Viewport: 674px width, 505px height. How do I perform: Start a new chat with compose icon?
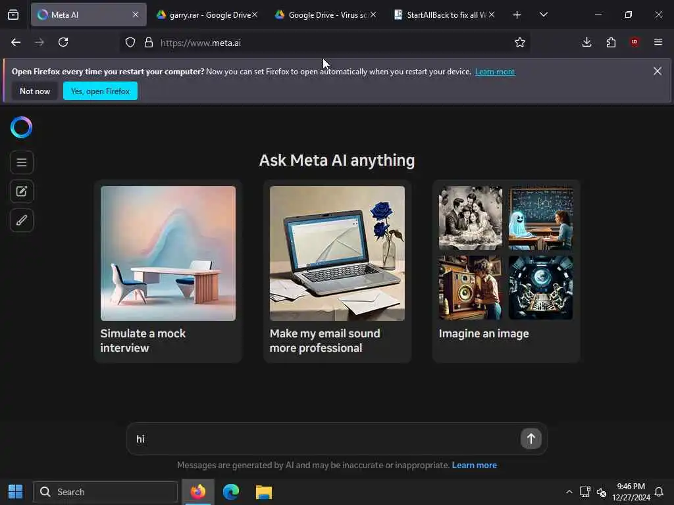(x=22, y=191)
